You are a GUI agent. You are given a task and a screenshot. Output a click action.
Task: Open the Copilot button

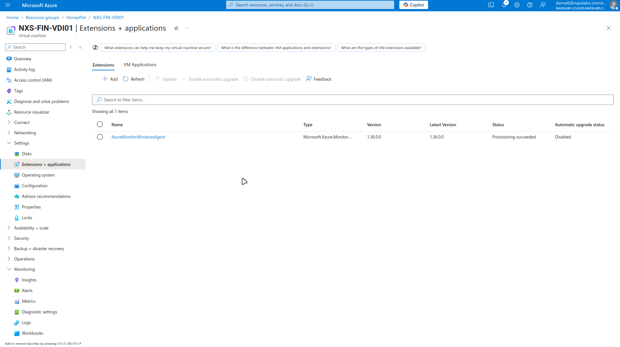[414, 5]
